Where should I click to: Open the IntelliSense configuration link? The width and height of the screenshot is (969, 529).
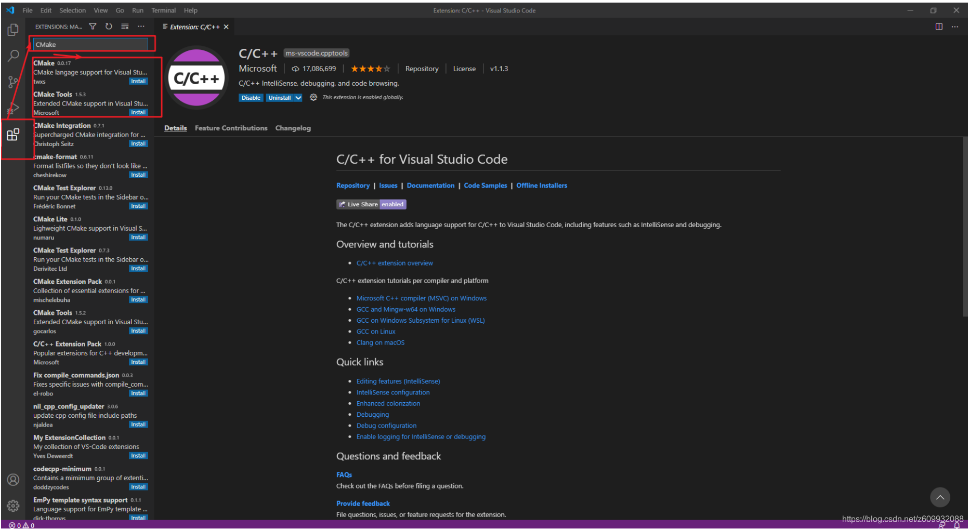coord(393,392)
